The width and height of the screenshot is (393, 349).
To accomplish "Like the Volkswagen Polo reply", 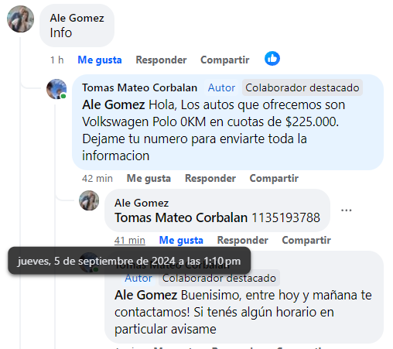I will [149, 178].
